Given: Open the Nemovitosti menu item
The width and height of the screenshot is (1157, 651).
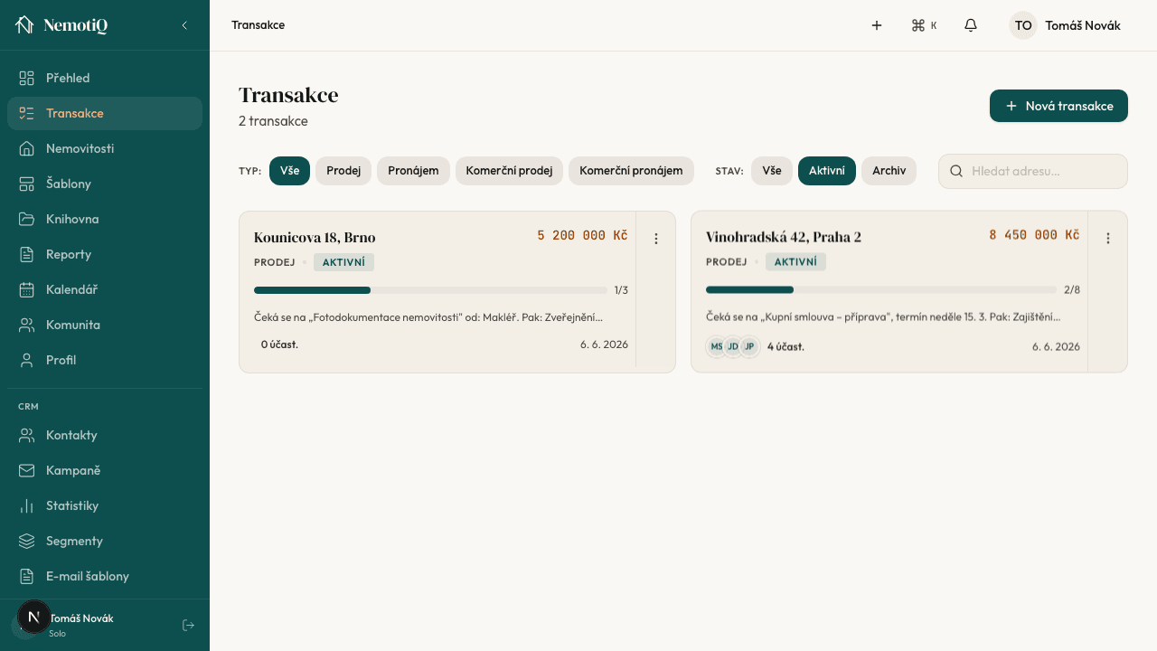Looking at the screenshot, I should coord(105,148).
